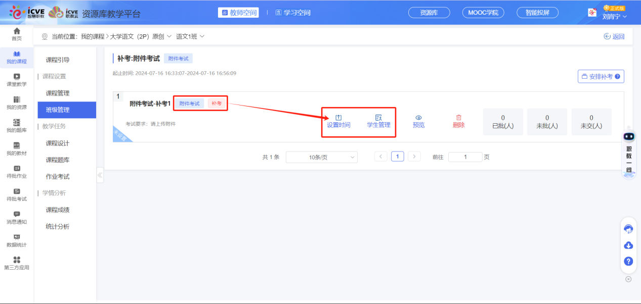Screen dimensions: 641x304
Task: Open 我的题库 question bank icon
Action: (17, 126)
